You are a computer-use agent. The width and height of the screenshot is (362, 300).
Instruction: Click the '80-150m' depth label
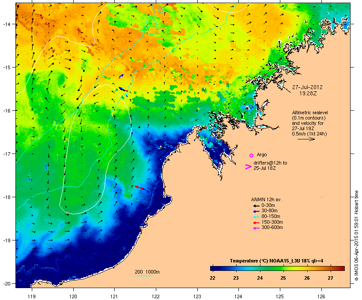[x=271, y=217]
